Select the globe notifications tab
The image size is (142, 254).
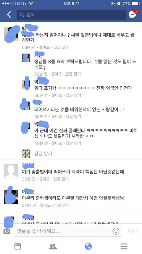click(88, 246)
